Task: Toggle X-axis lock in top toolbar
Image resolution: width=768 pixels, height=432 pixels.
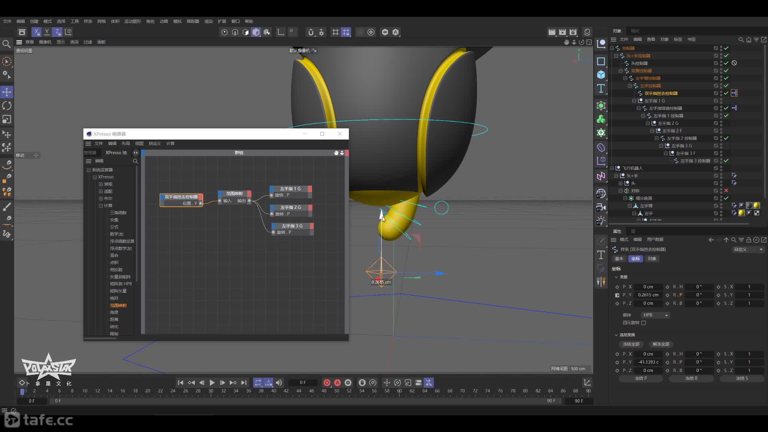Action: click(36, 32)
